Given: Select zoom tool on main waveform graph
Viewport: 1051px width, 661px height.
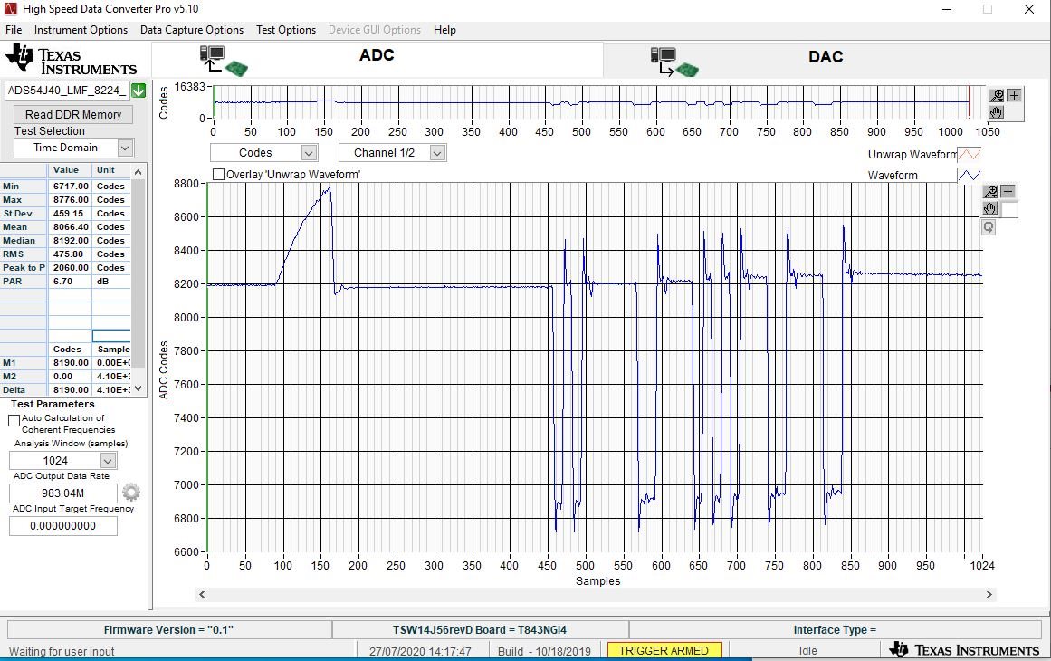Looking at the screenshot, I should (990, 192).
